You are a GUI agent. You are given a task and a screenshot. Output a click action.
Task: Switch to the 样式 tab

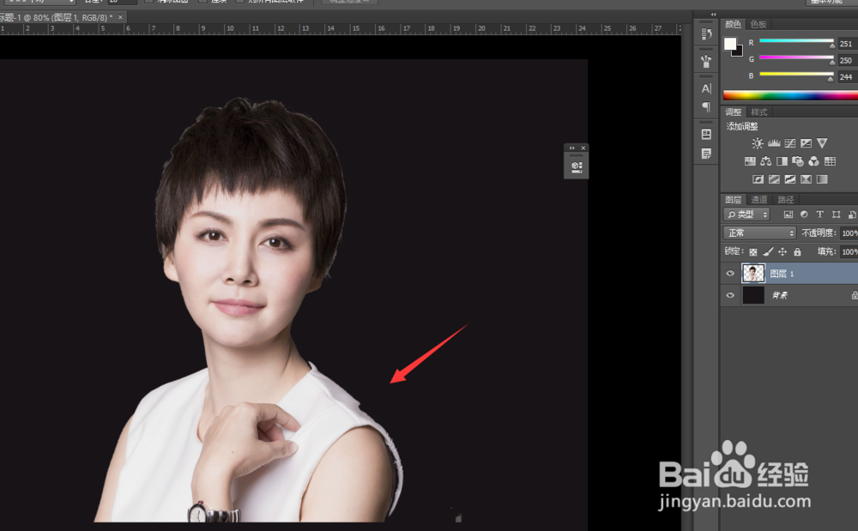tap(759, 112)
